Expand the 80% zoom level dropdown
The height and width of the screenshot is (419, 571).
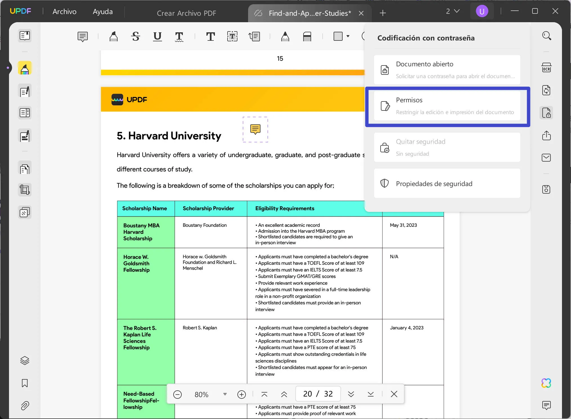(x=225, y=394)
